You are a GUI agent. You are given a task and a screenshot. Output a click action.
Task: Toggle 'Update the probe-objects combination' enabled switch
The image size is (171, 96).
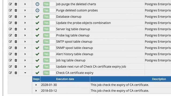pos(49,23)
